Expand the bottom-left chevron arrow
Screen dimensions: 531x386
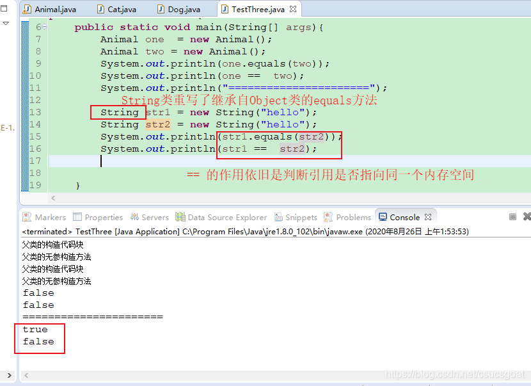click(x=9, y=375)
